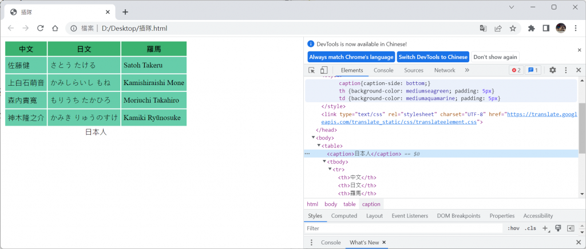Click the site information icon in address bar
Screen dimensions: 586x249
coord(74,29)
